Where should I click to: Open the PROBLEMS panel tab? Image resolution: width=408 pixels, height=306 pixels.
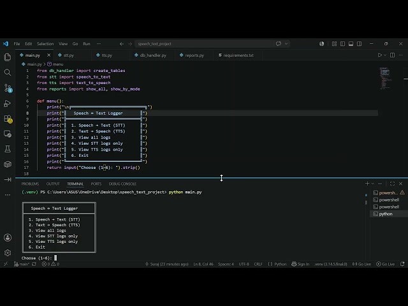[x=30, y=184]
